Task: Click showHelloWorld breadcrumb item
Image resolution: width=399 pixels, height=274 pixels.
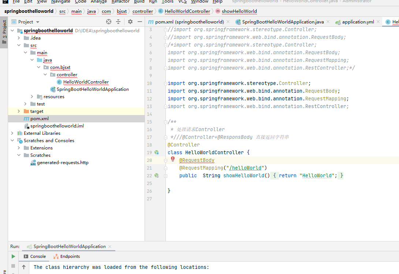Action: pyautogui.click(x=236, y=11)
